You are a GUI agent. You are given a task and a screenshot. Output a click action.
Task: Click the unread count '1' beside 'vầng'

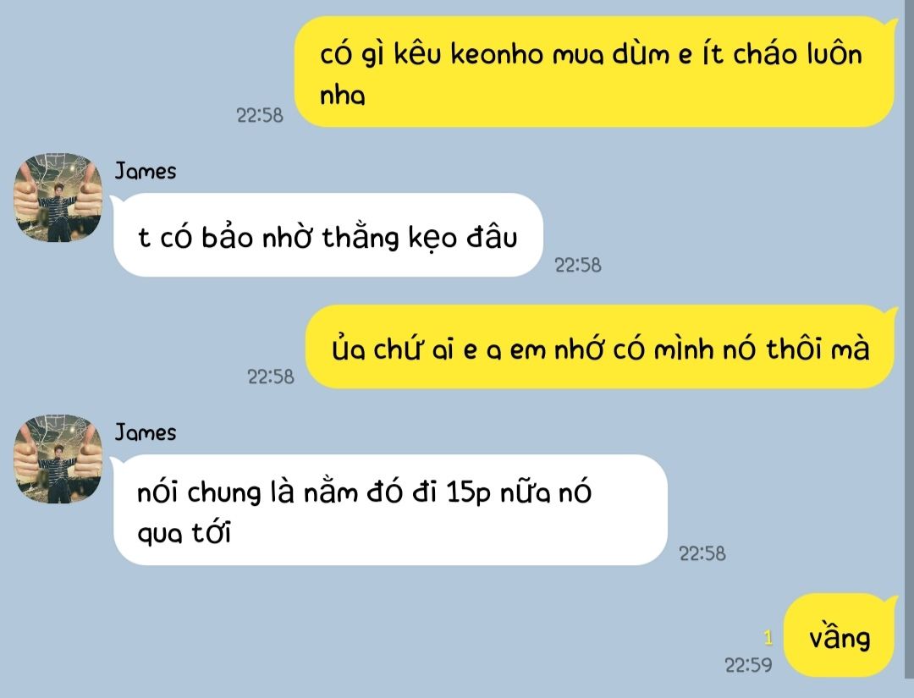point(768,638)
